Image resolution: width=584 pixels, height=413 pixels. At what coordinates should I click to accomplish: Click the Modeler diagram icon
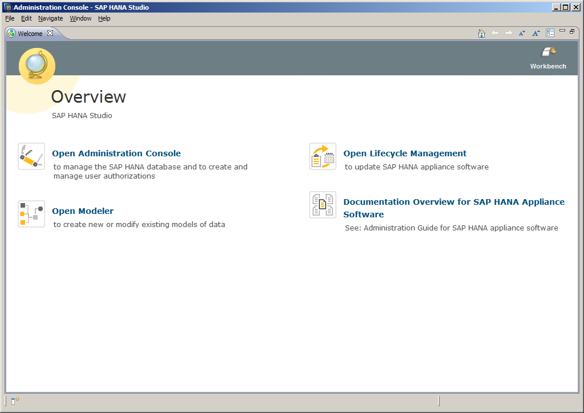point(31,214)
